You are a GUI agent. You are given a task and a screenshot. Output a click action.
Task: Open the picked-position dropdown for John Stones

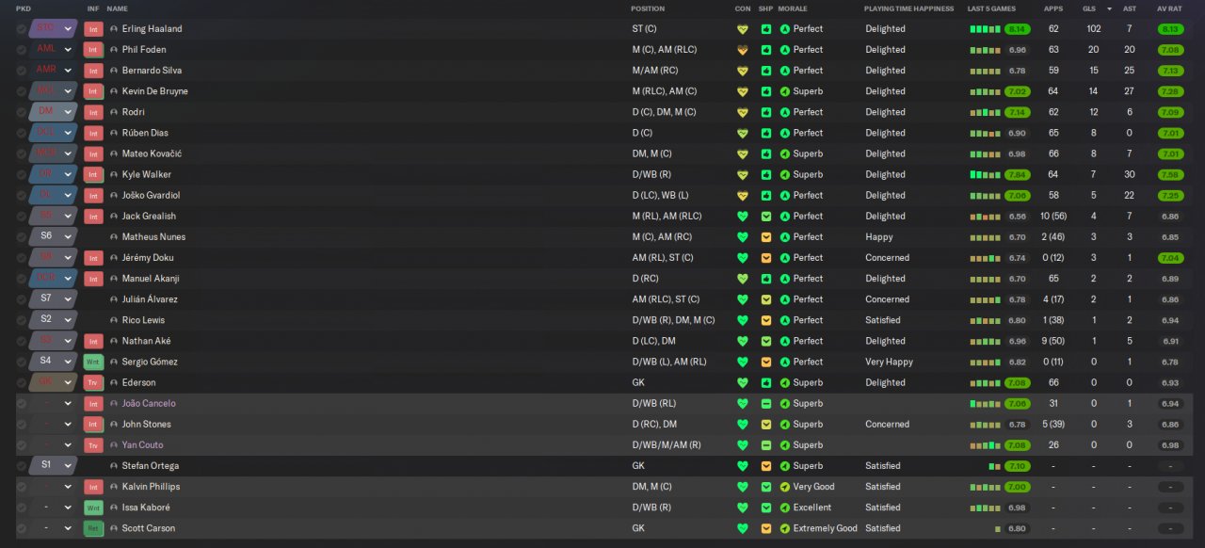point(54,425)
